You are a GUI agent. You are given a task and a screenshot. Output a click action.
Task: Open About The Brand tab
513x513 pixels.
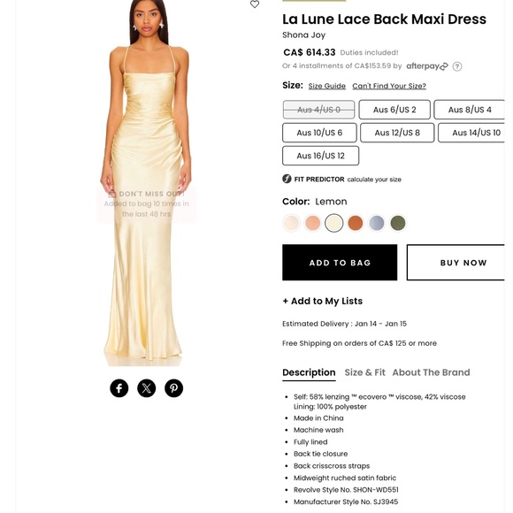click(432, 372)
